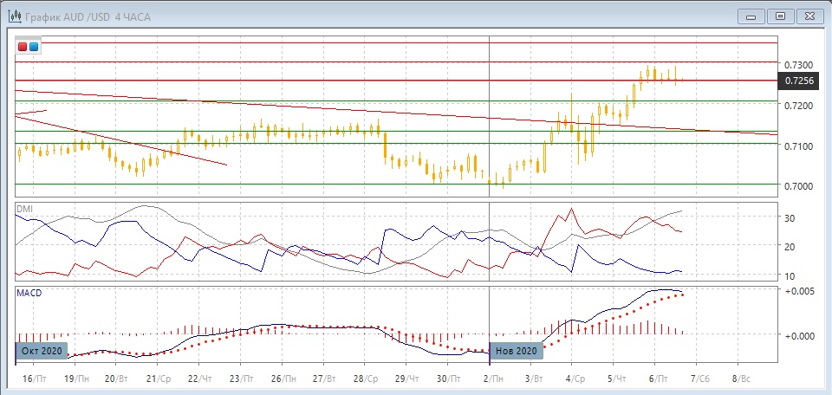This screenshot has height=395, width=832.
Task: Close the AUD/USD chart window
Action: 809,16
